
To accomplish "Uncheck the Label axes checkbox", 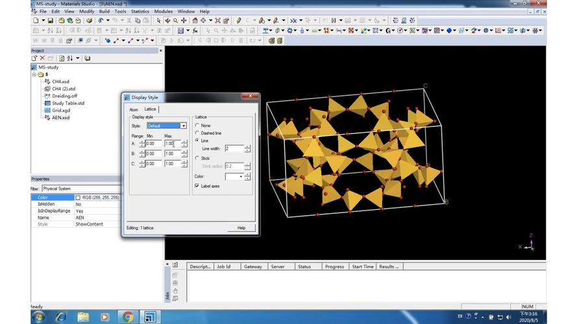I will [197, 186].
